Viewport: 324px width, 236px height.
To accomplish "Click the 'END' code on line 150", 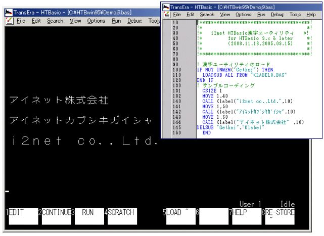I will tap(207, 133).
